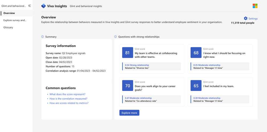Click the Glint score 65 tile
Screen dimensions: 267x132
[x=196, y=86]
